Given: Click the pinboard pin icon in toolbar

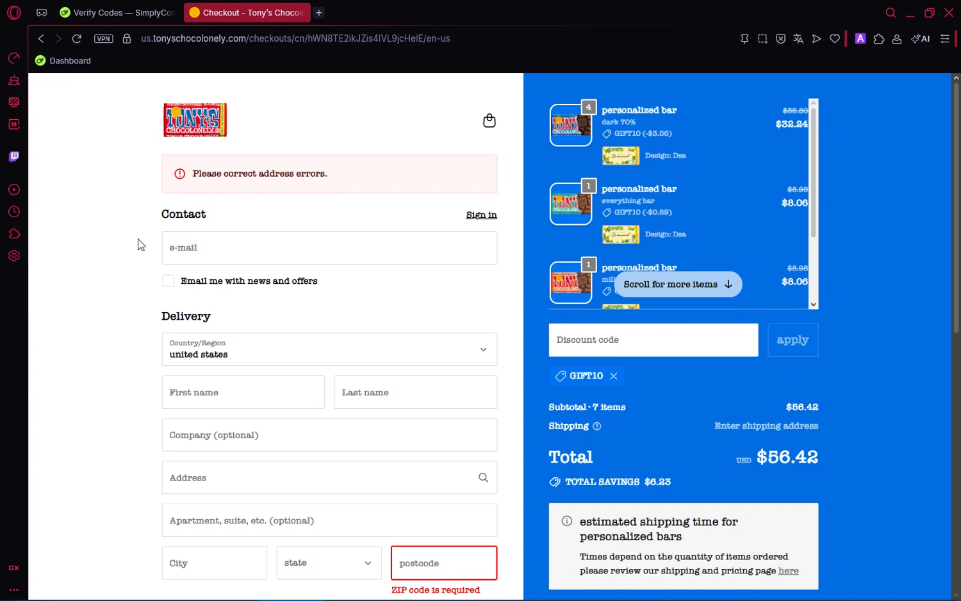Looking at the screenshot, I should pos(744,38).
